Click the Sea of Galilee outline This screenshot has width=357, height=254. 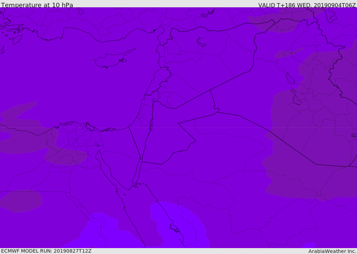pyautogui.click(x=153, y=100)
